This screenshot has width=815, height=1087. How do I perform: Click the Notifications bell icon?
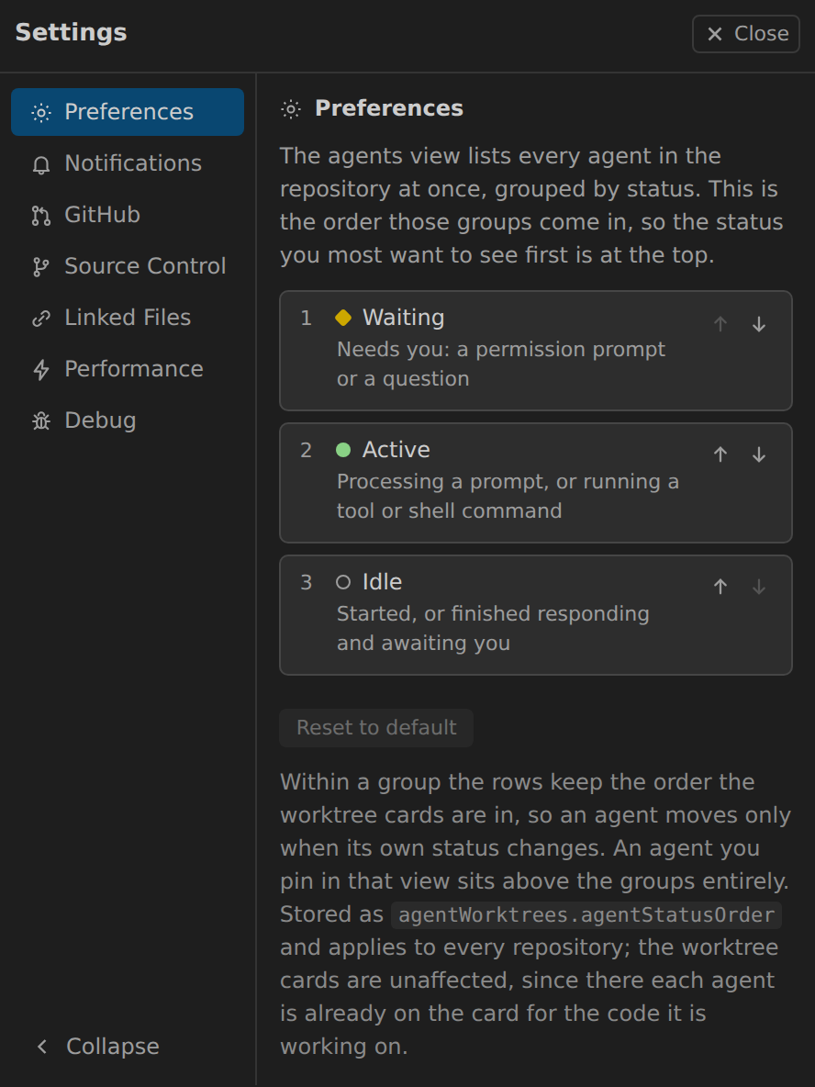coord(41,164)
